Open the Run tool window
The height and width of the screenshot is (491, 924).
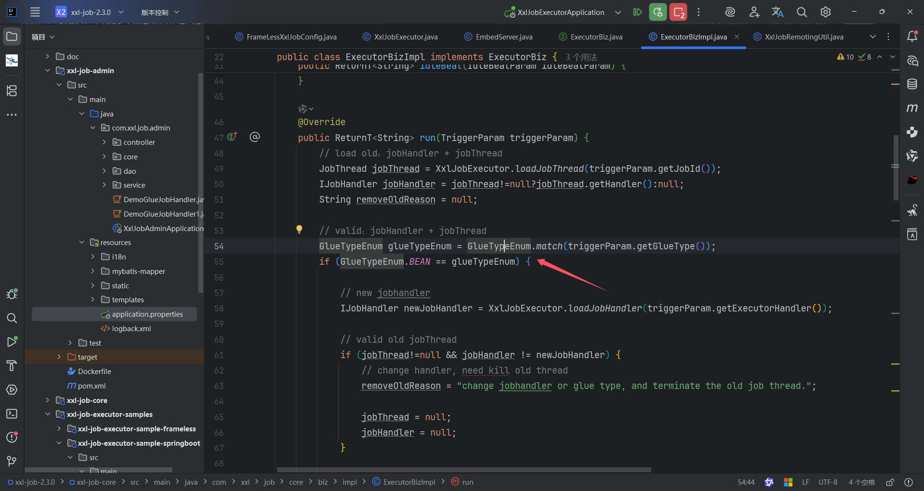click(x=12, y=342)
